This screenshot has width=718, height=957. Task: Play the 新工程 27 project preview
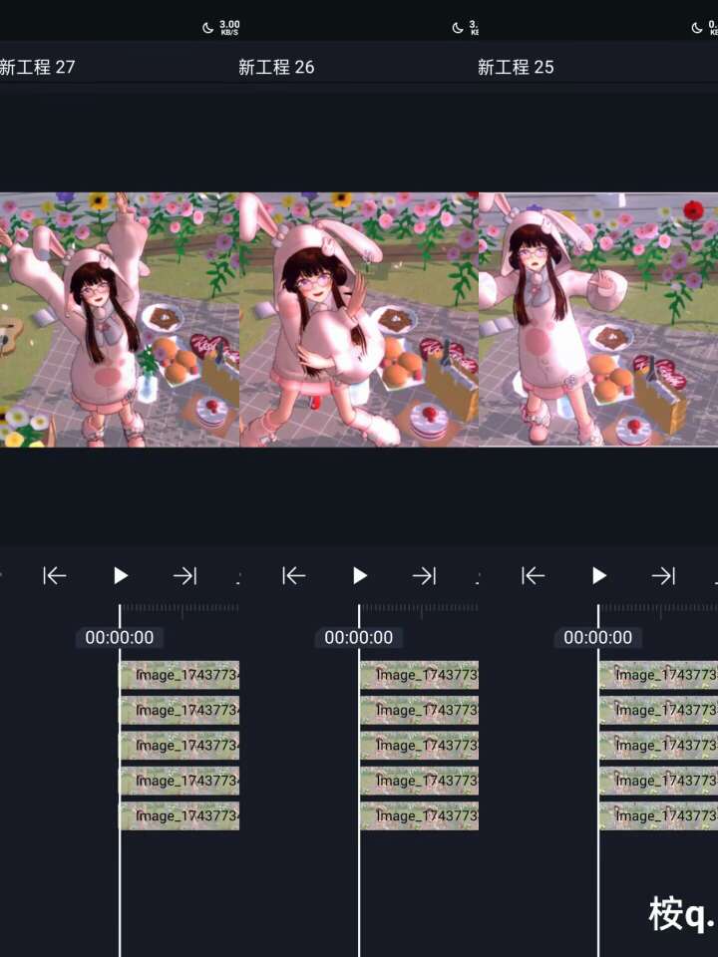pyautogui.click(x=121, y=575)
